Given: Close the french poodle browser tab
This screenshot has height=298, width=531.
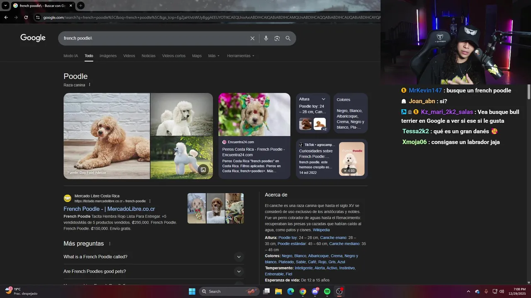Looking at the screenshot, I should pyautogui.click(x=71, y=5).
